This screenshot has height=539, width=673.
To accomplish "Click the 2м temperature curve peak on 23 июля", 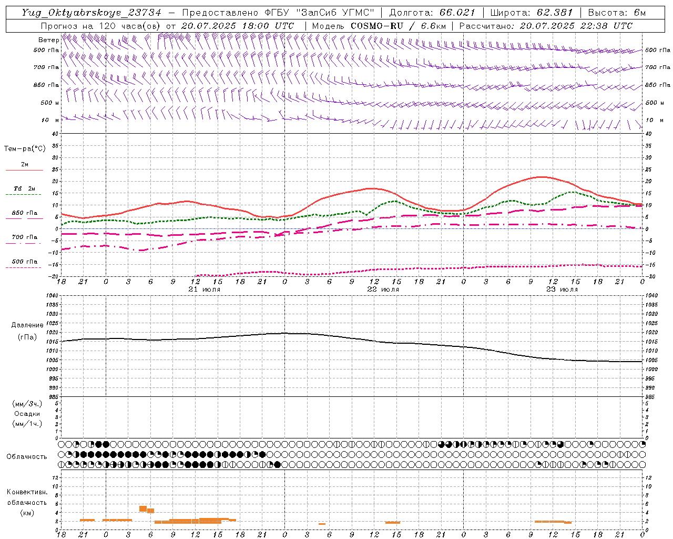I will coord(542,177).
